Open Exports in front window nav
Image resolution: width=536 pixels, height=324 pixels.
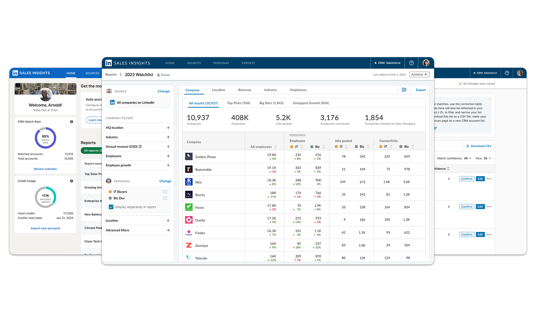tap(248, 63)
